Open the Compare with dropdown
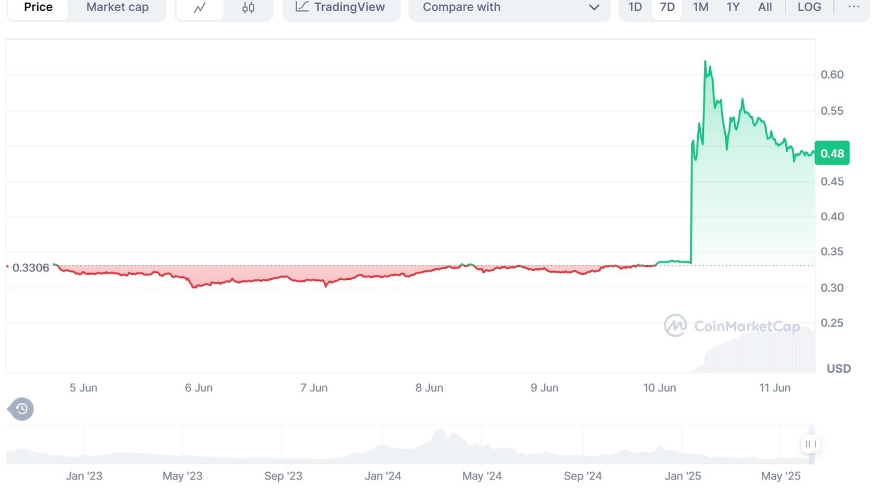Screen dimensions: 876x492 pyautogui.click(x=509, y=8)
